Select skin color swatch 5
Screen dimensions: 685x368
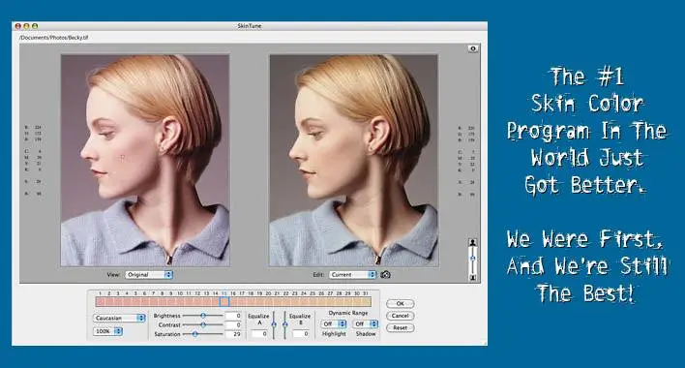point(135,301)
